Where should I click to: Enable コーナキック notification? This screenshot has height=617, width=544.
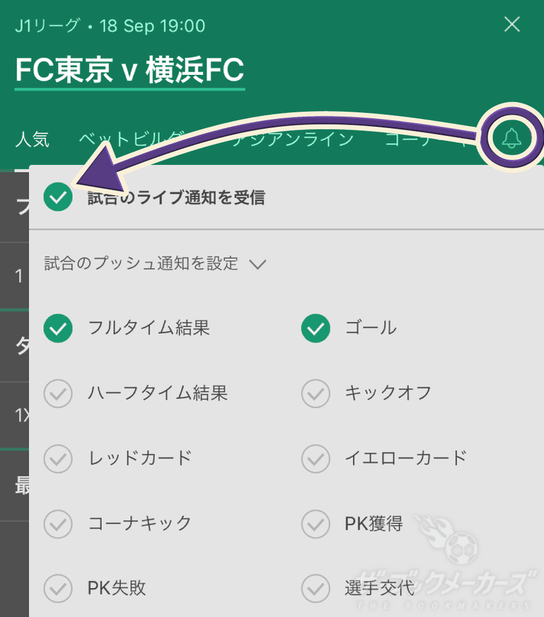coord(58,524)
